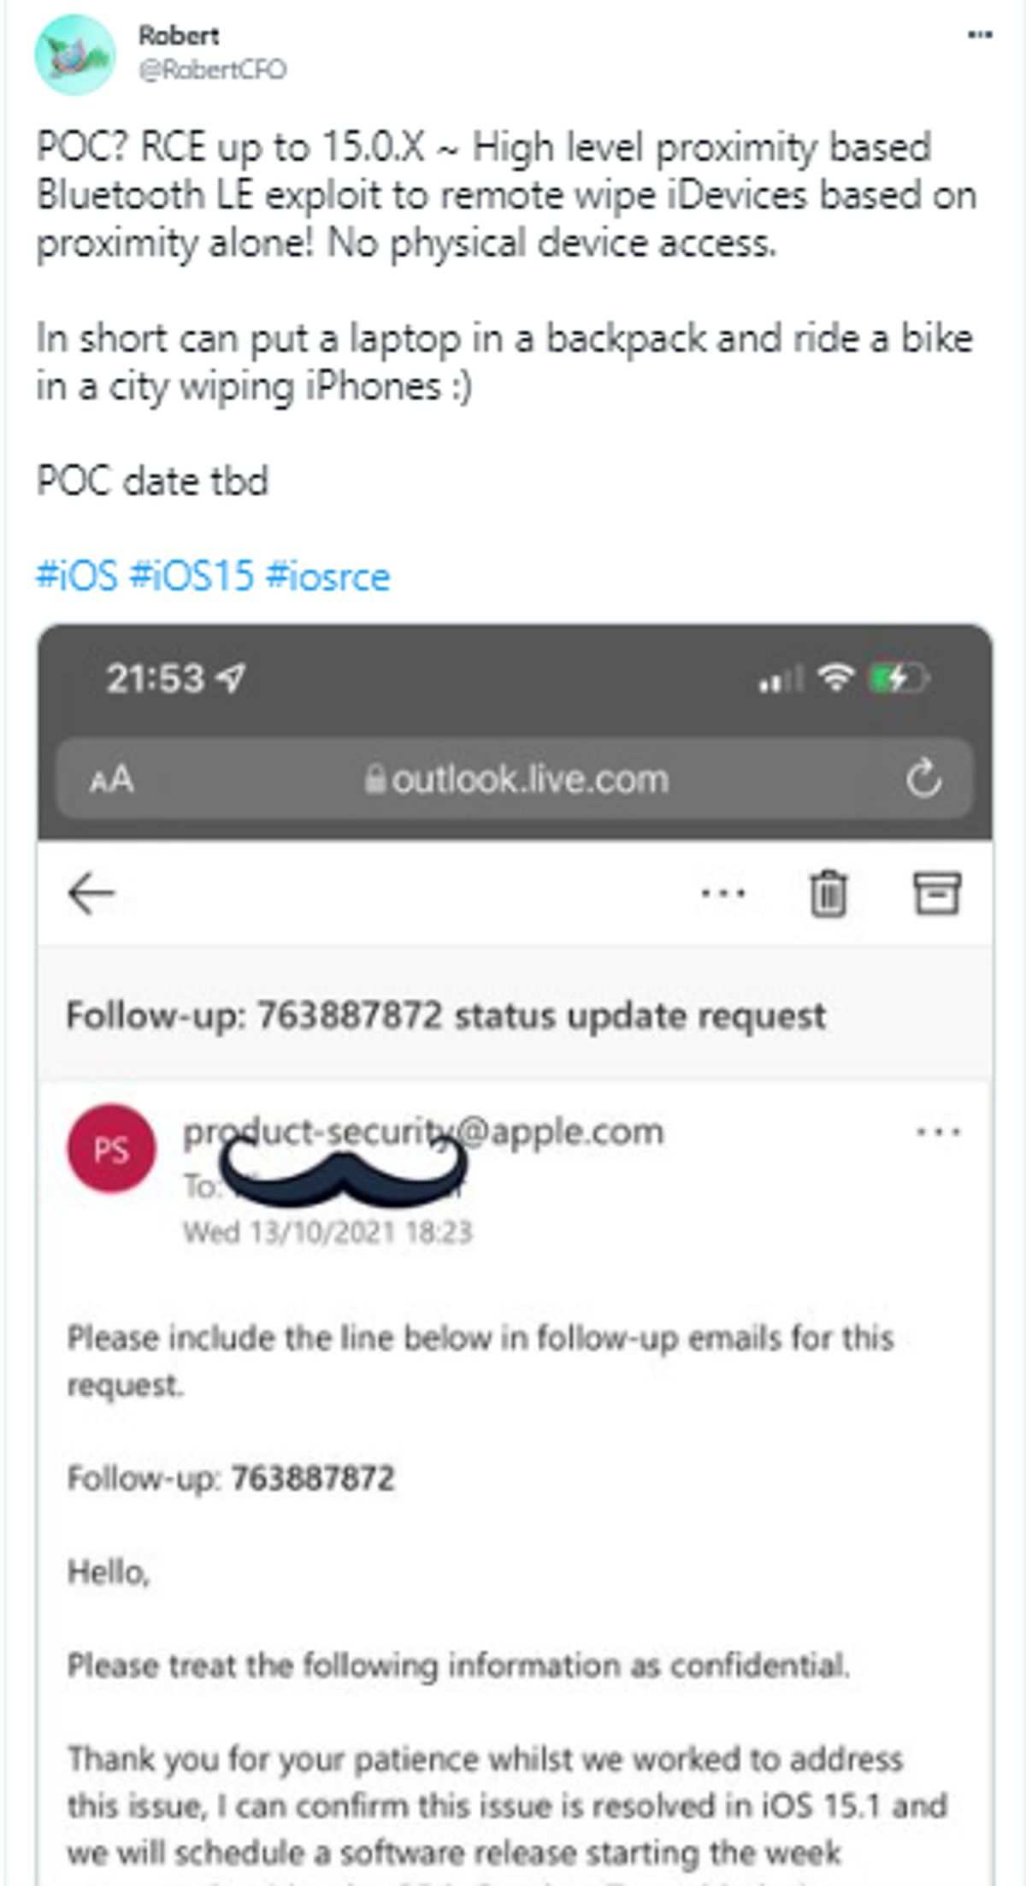This screenshot has width=1026, height=1886.
Task: Open the #iOS15 hashtag link
Action: [192, 576]
